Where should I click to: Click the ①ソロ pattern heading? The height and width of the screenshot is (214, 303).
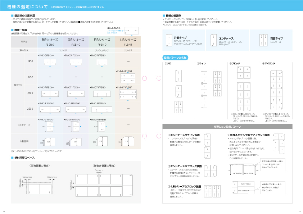pos(168,64)
